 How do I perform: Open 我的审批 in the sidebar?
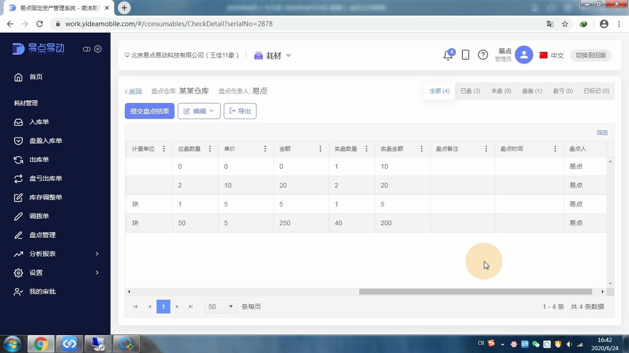42,291
